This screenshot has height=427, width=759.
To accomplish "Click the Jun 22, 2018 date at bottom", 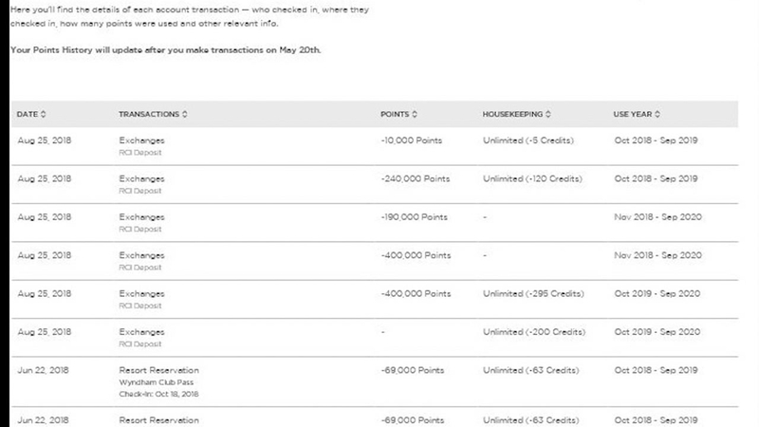I will [43, 420].
